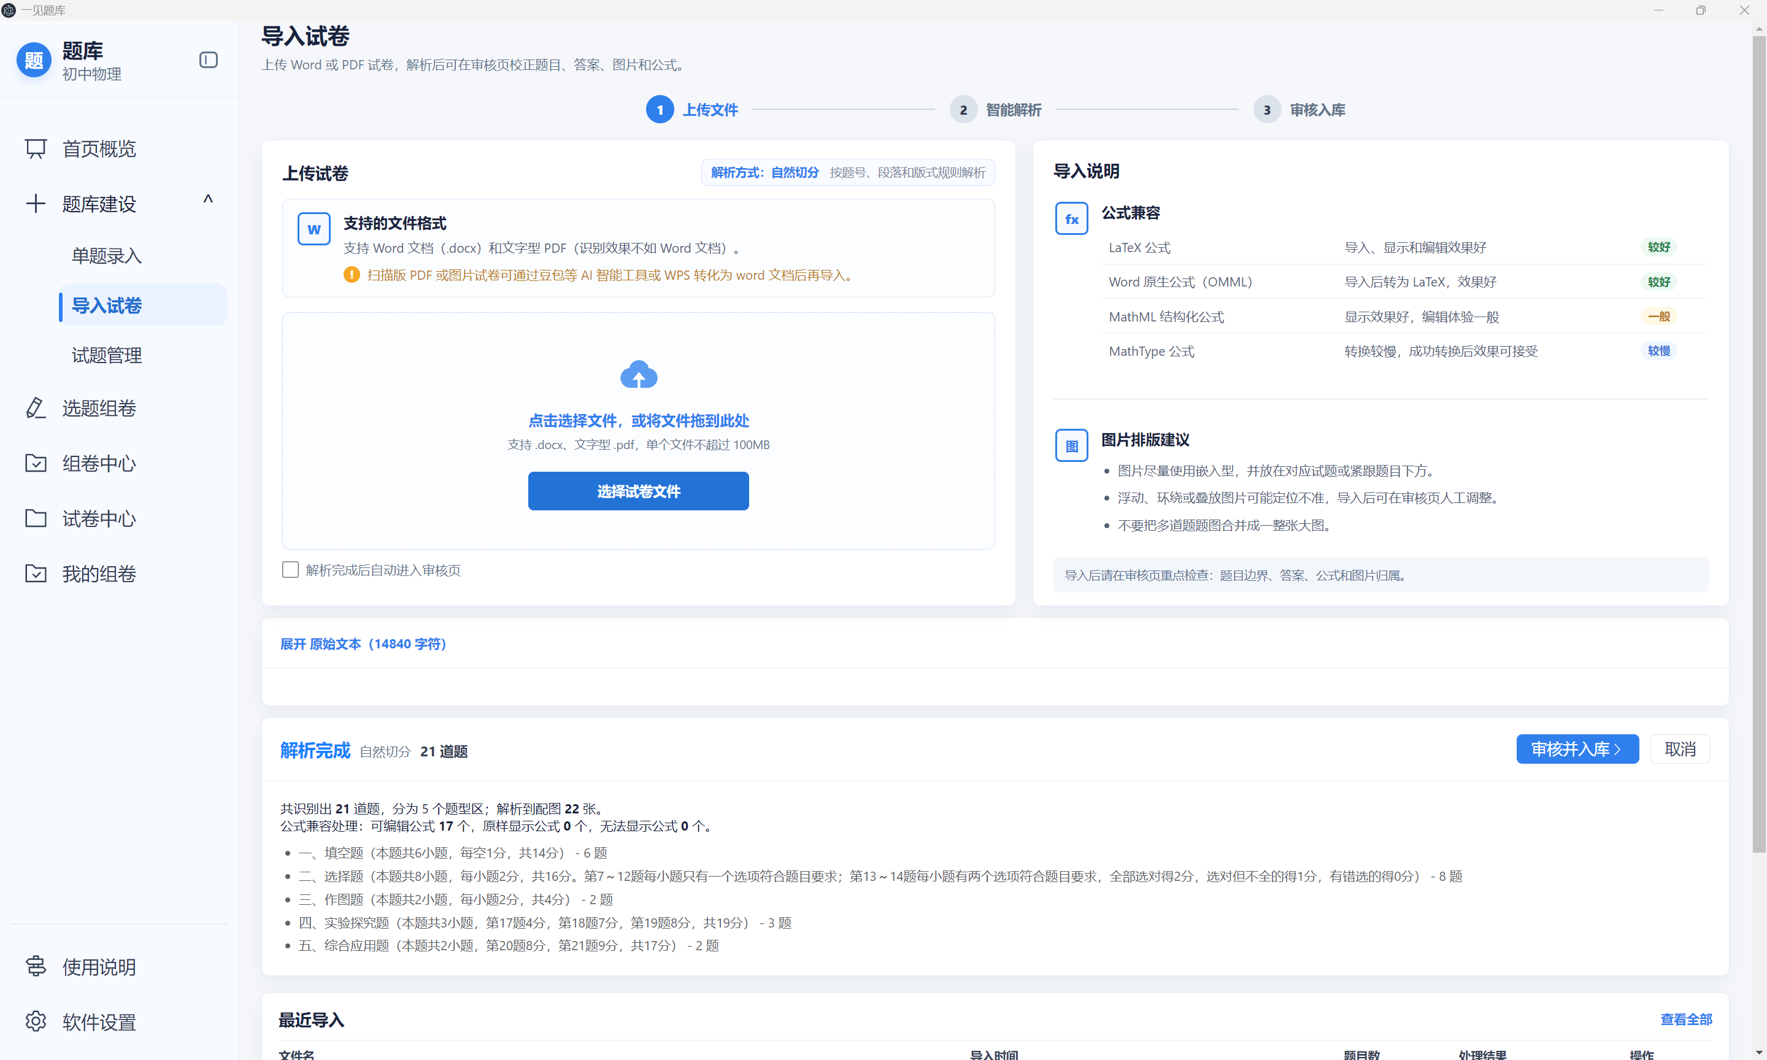This screenshot has height=1060, width=1767.
Task: Open the 查看全部 link
Action: tap(1685, 1020)
